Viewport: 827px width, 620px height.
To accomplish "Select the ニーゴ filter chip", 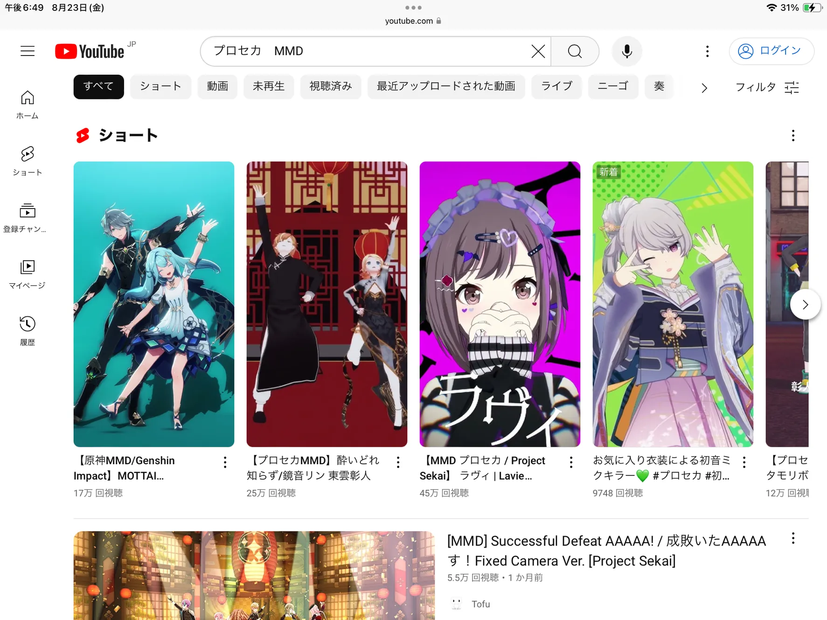I will tap(613, 86).
